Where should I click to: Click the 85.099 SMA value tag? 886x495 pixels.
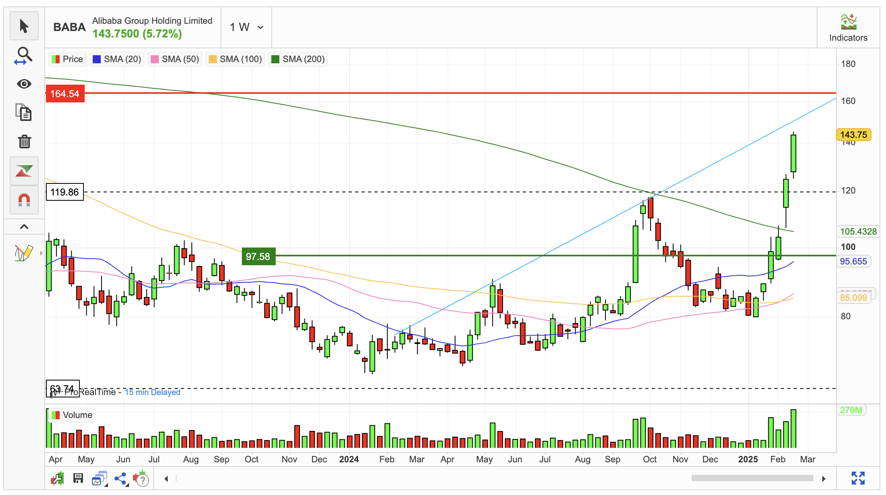tap(853, 297)
